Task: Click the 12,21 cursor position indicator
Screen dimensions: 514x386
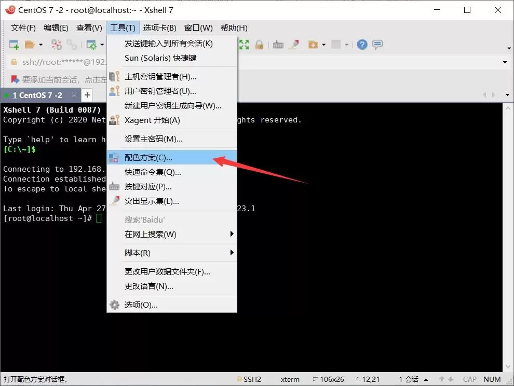Action: 368,379
